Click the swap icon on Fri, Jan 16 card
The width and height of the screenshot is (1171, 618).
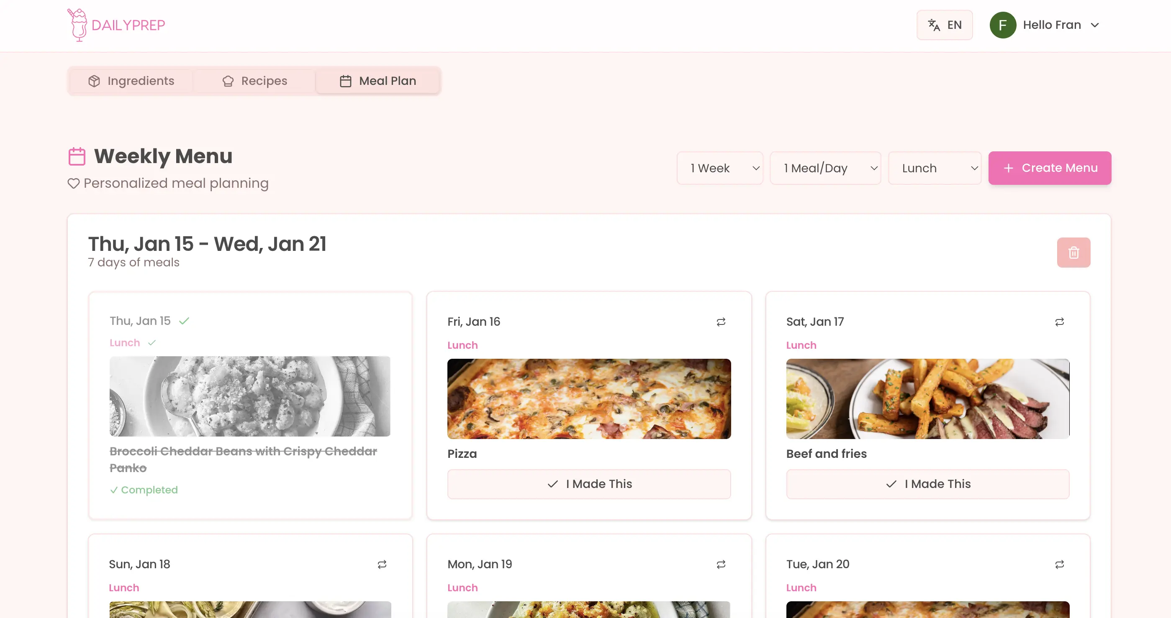point(721,322)
